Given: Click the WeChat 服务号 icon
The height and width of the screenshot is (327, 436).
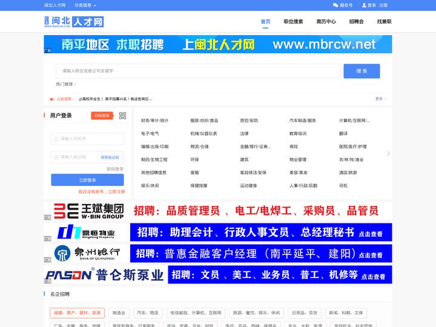Looking at the screenshot, I should [335, 5].
